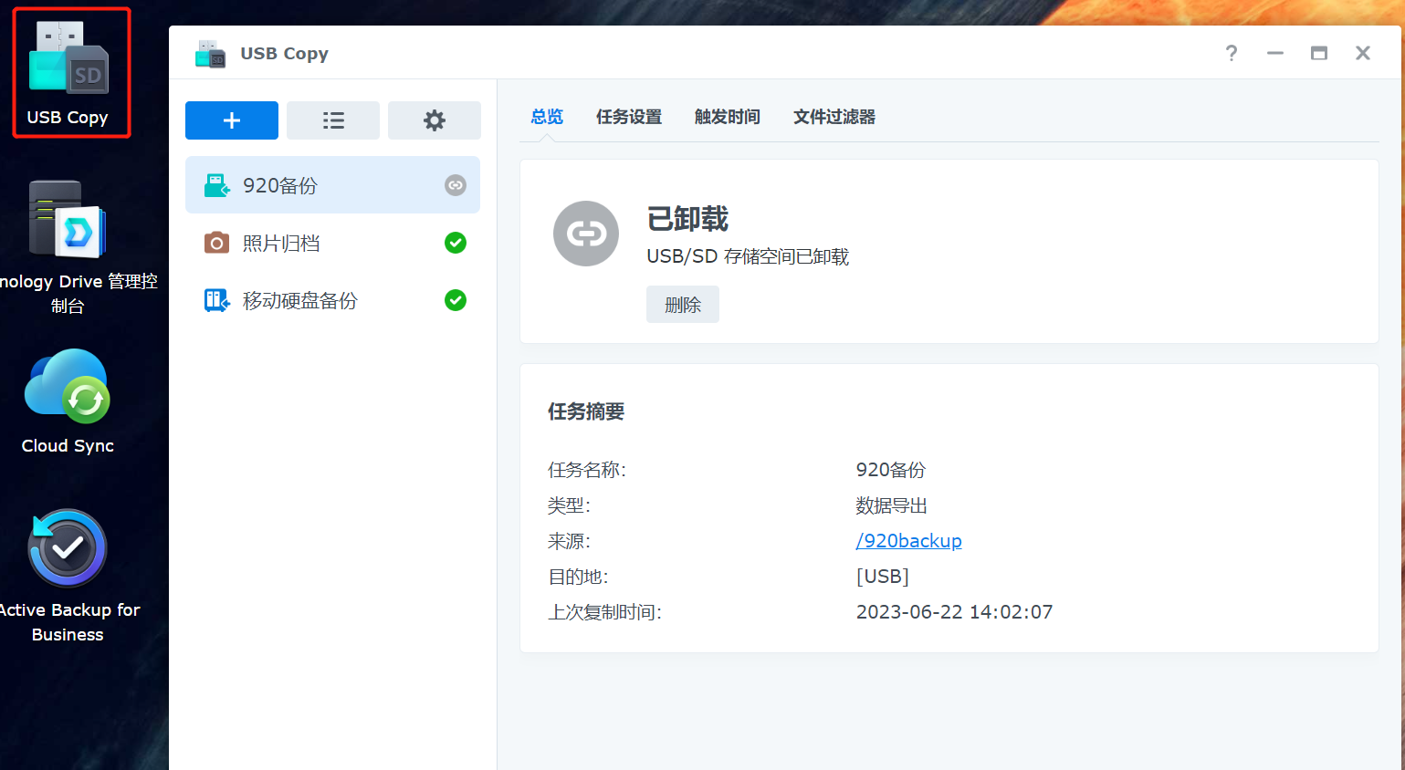
Task: Click the text USB/SD 存储空间已卸载
Action: [748, 257]
